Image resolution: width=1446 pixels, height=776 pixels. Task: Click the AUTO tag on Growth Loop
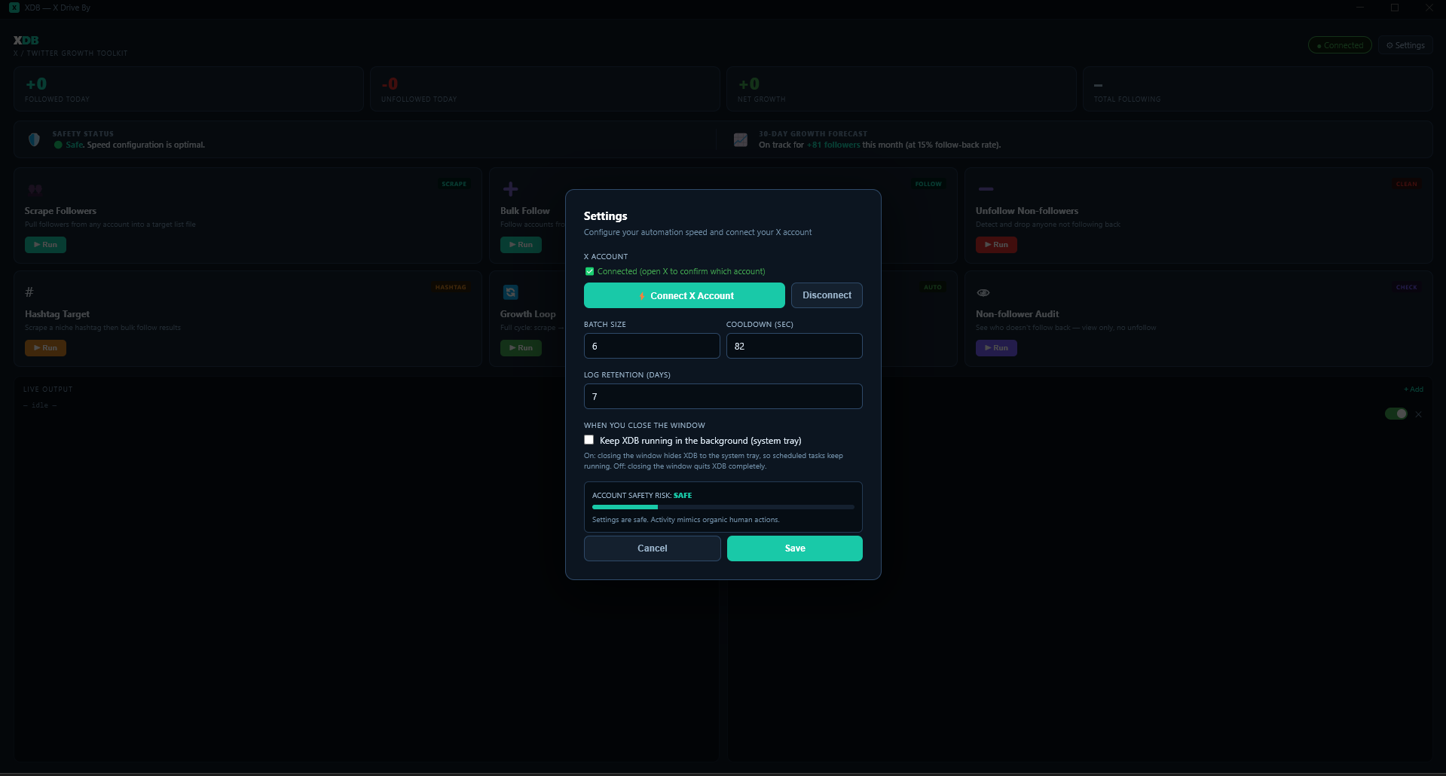(933, 287)
